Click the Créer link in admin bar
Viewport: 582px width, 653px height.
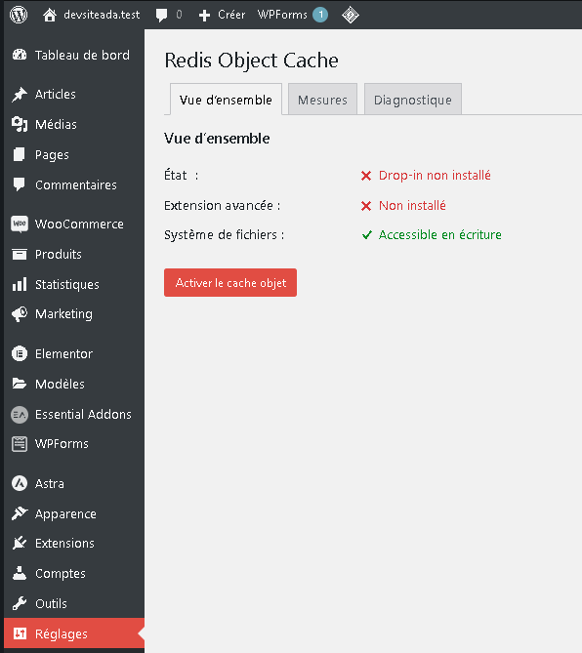pos(231,15)
